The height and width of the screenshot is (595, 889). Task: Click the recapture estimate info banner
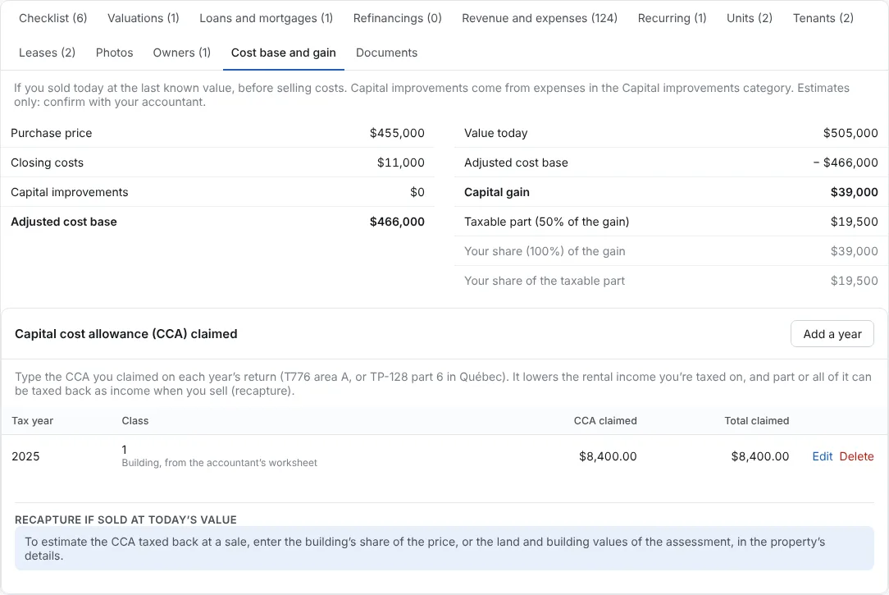click(x=444, y=548)
